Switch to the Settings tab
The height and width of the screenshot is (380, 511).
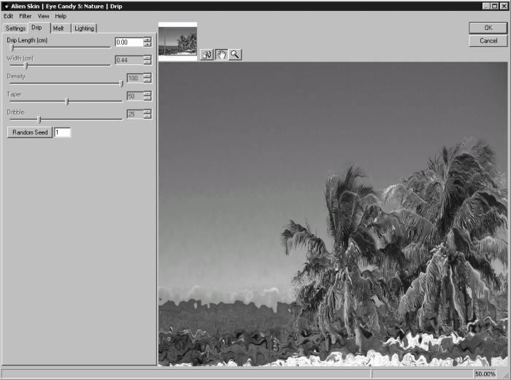coord(15,28)
